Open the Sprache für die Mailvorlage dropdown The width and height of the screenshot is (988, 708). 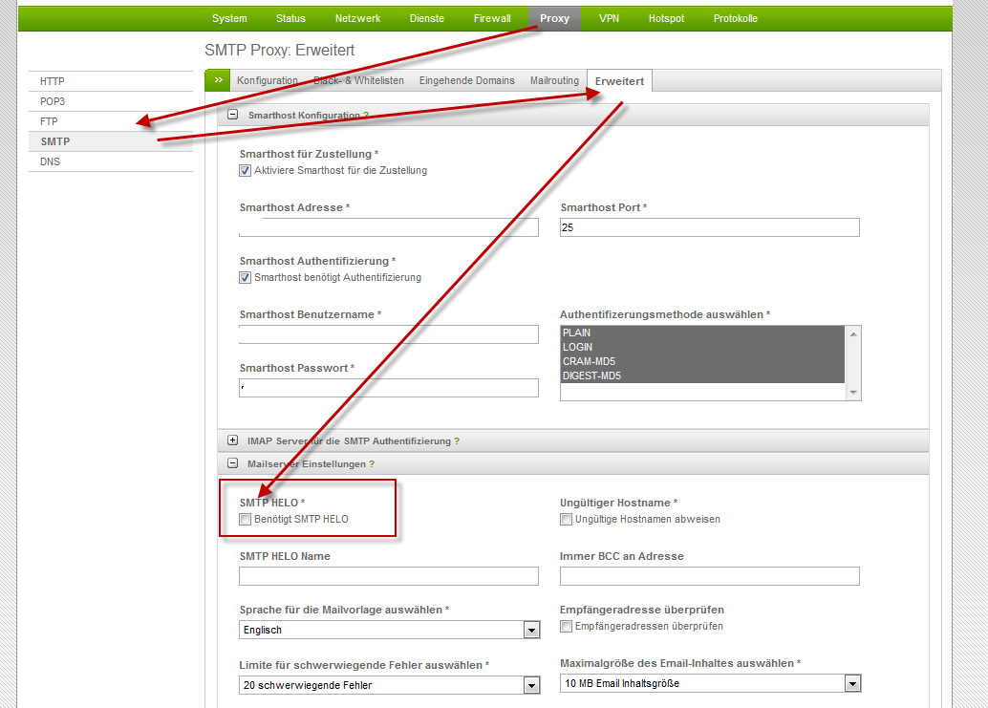click(531, 631)
